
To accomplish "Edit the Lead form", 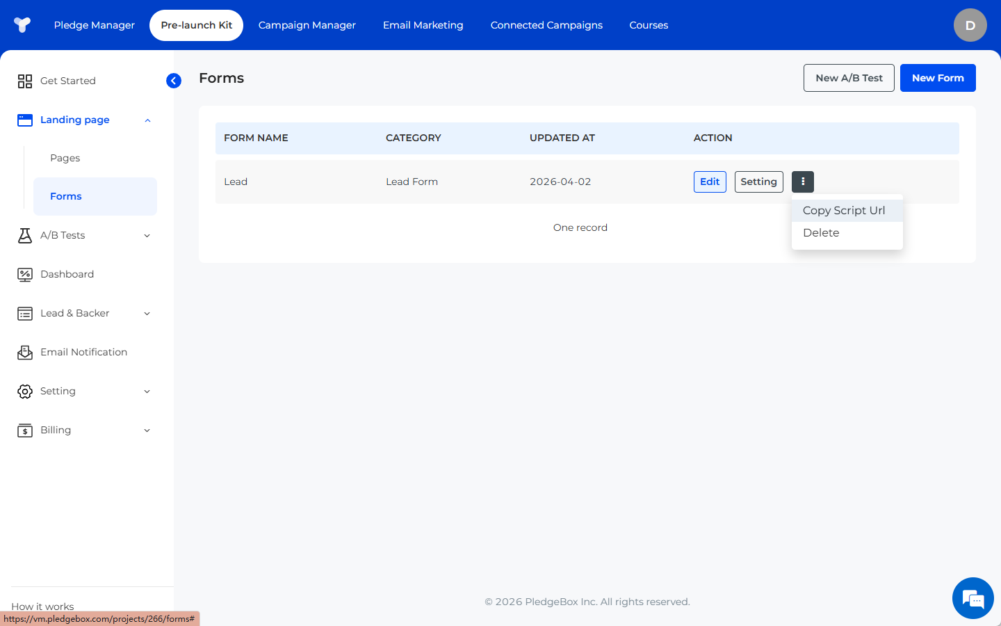I will point(710,182).
